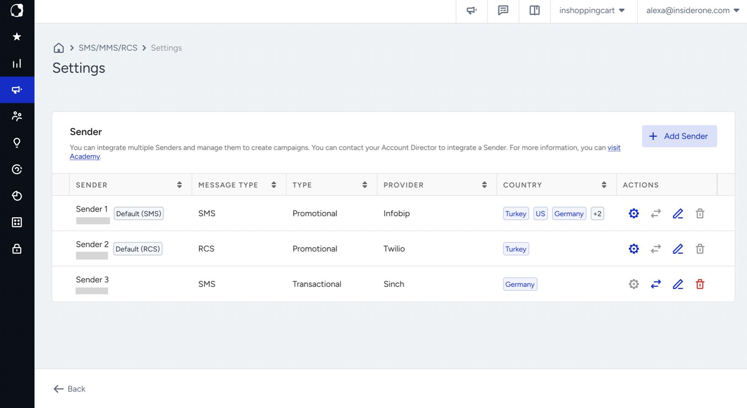This screenshot has height=408, width=747.
Task: Open settings gear for Sender 1
Action: 633,213
